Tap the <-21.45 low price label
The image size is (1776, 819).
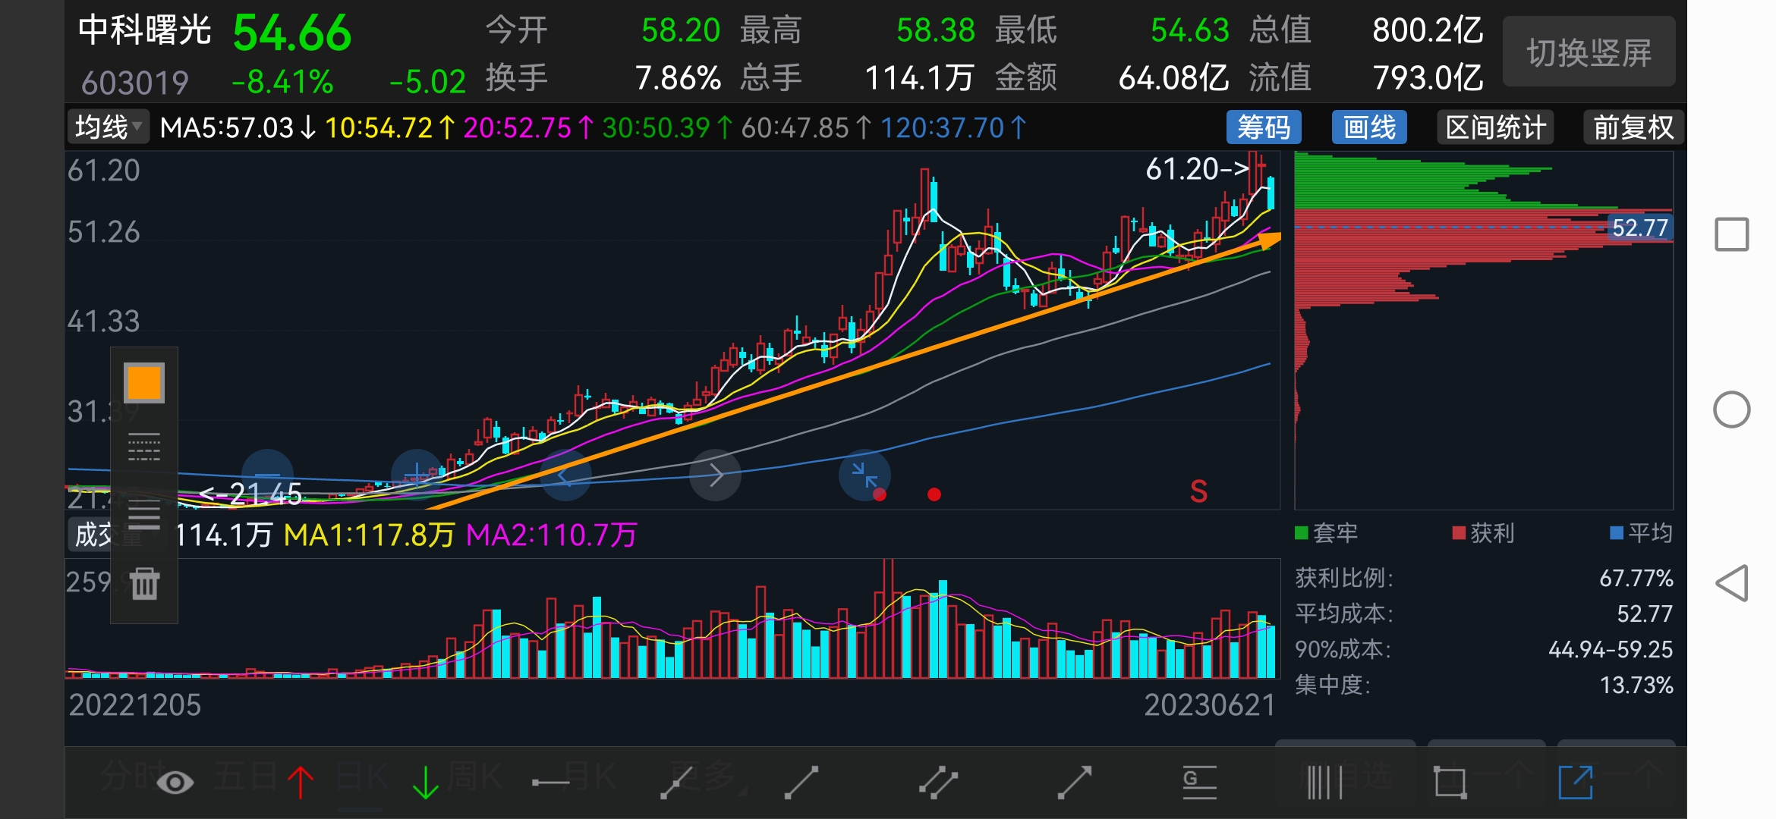(250, 494)
